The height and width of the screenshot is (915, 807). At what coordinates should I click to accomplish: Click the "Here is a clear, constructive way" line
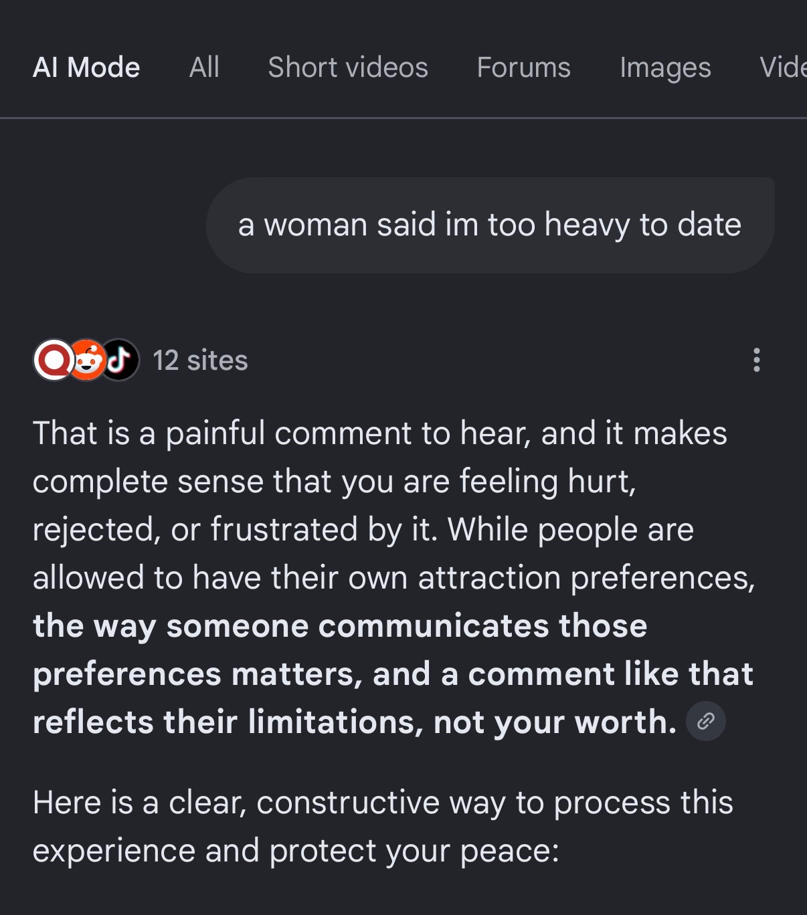point(383,803)
